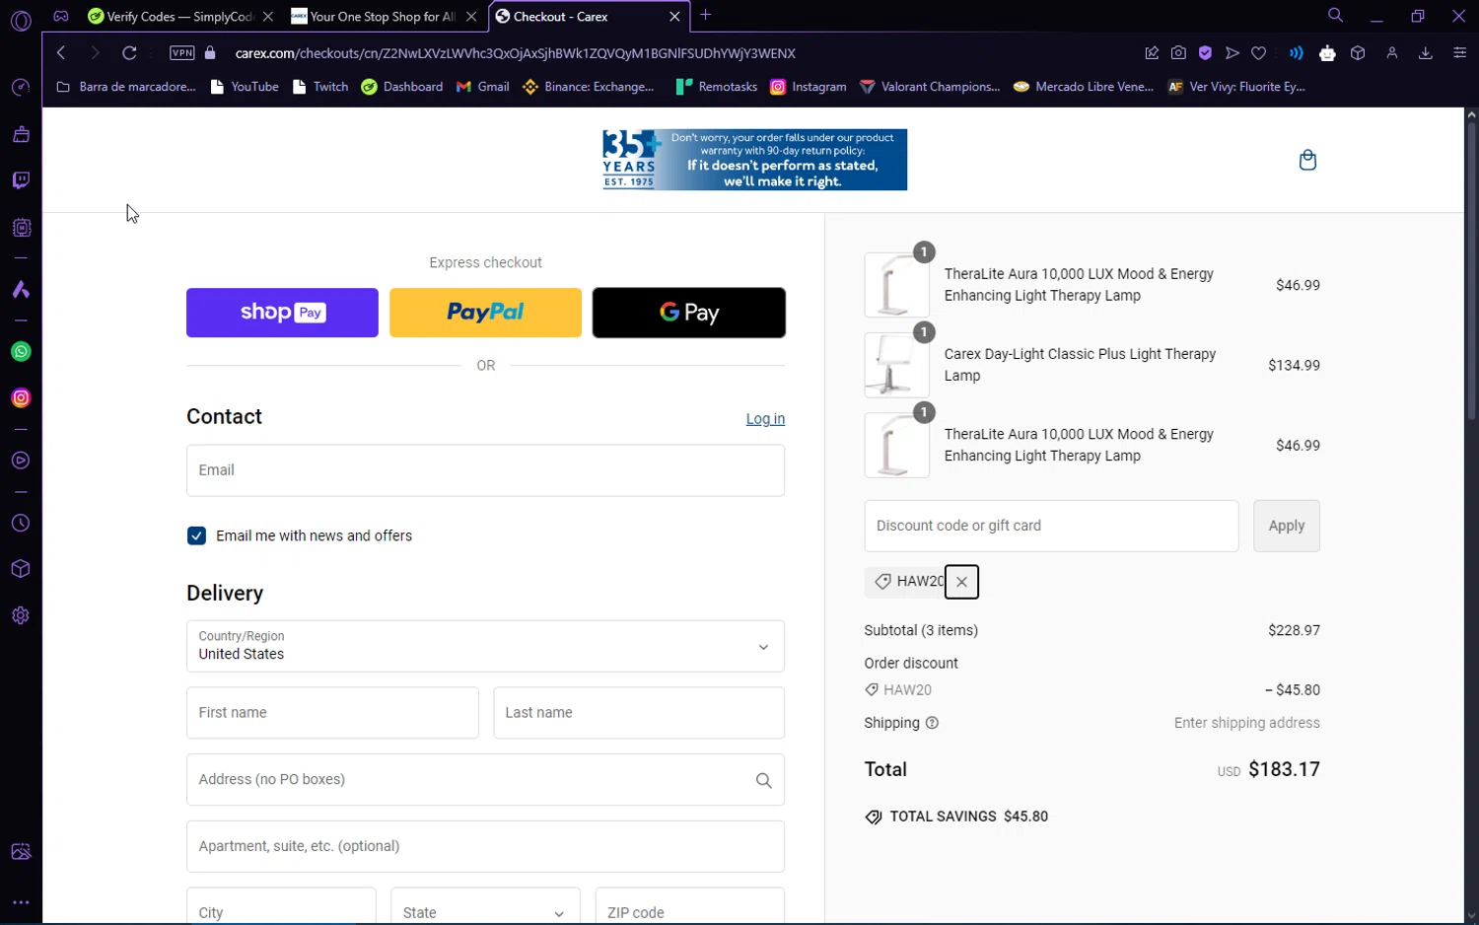Click the snapshot camera icon in address bar
The width and height of the screenshot is (1479, 925).
point(1178,53)
